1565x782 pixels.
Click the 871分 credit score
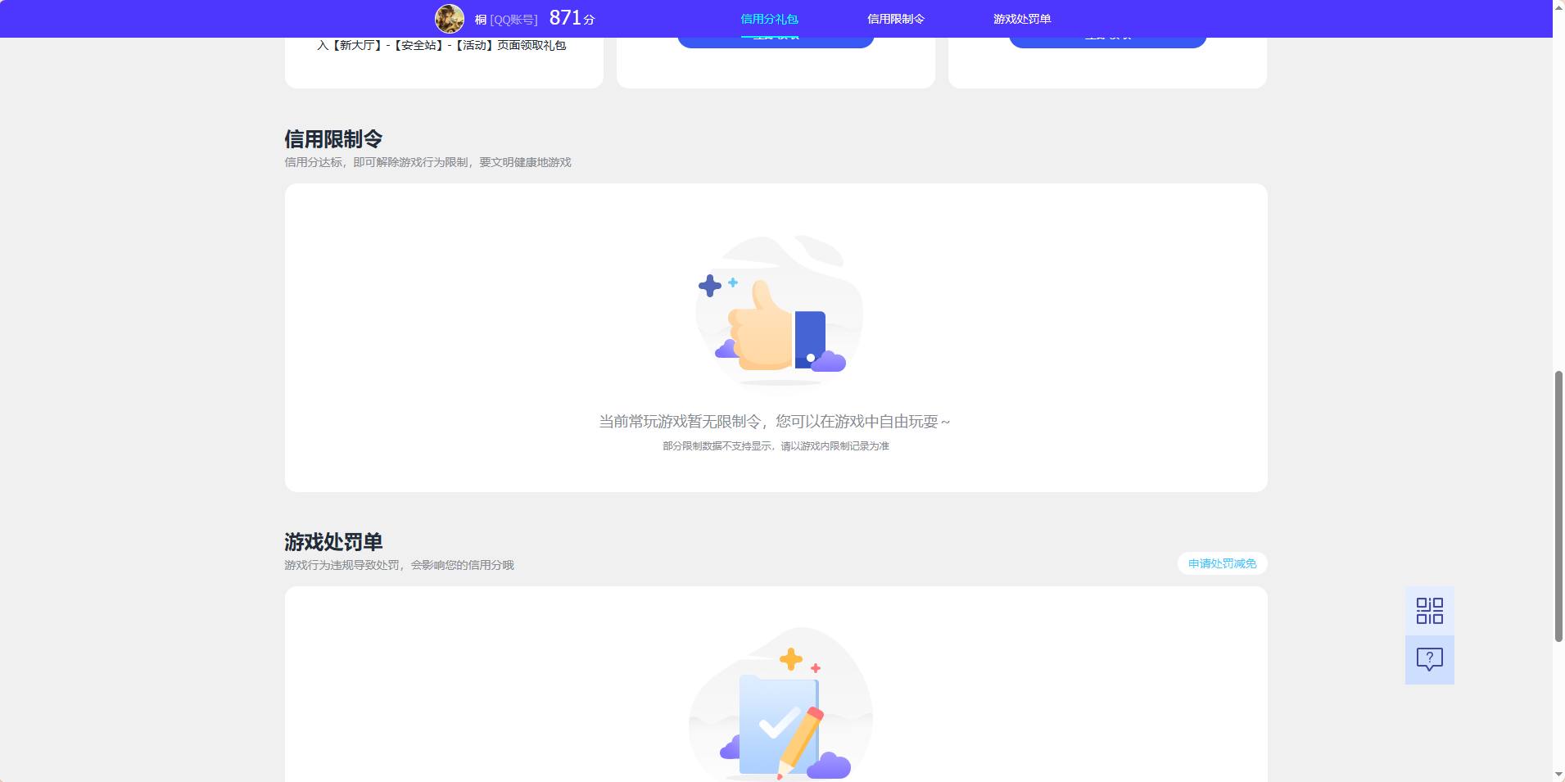point(572,18)
